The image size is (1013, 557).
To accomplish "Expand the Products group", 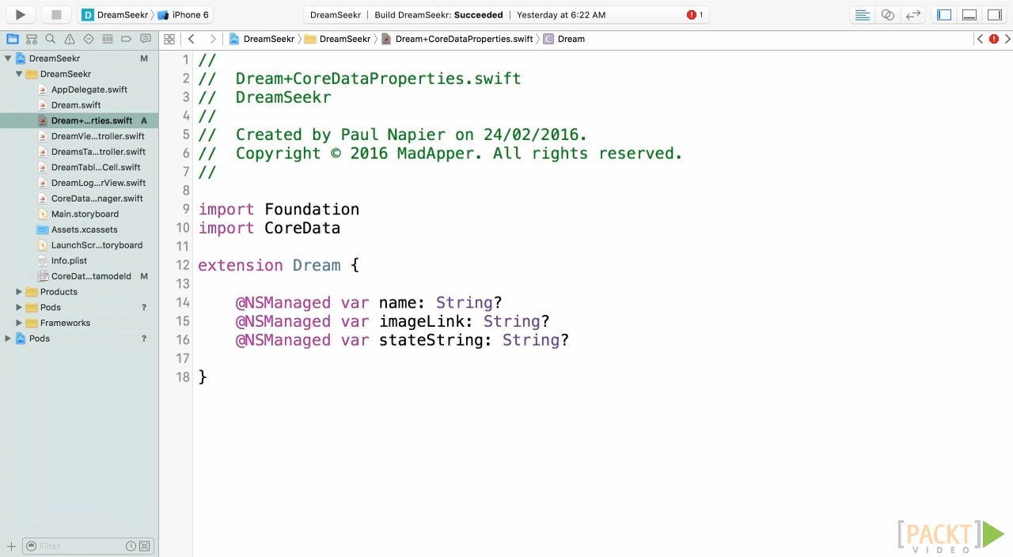I will tap(19, 292).
